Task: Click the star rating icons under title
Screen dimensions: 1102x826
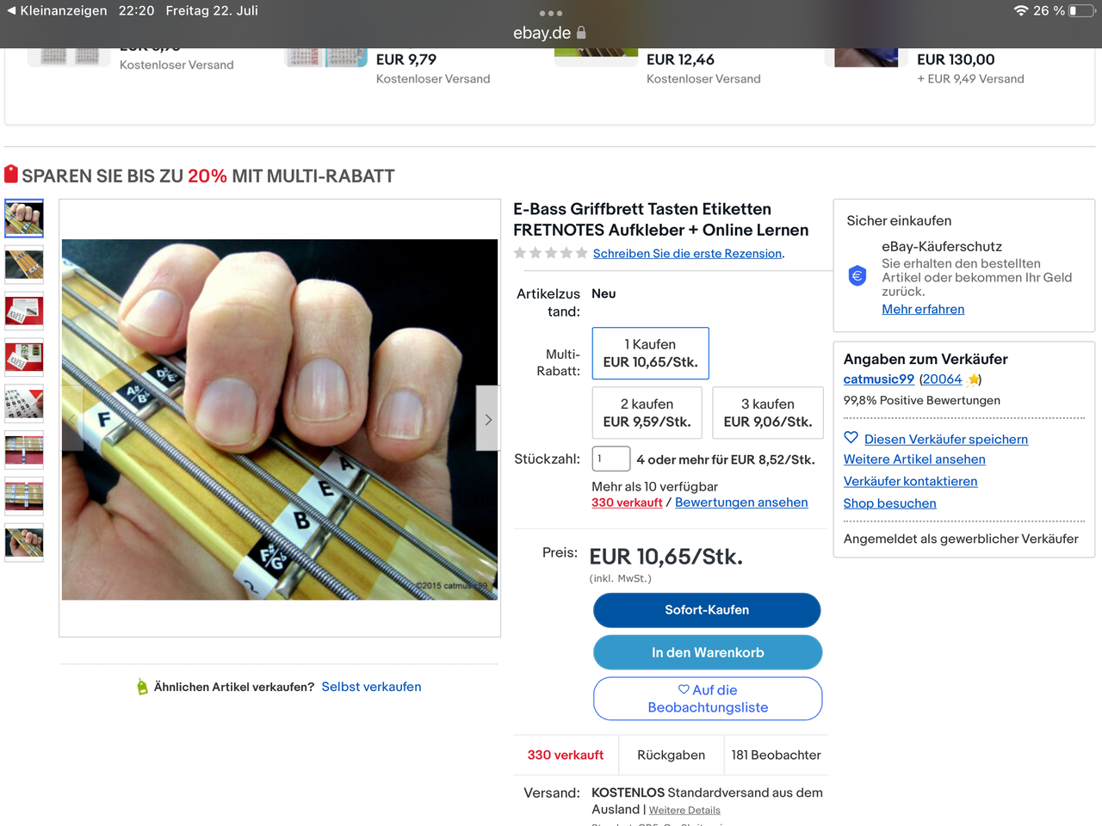Action: tap(551, 253)
